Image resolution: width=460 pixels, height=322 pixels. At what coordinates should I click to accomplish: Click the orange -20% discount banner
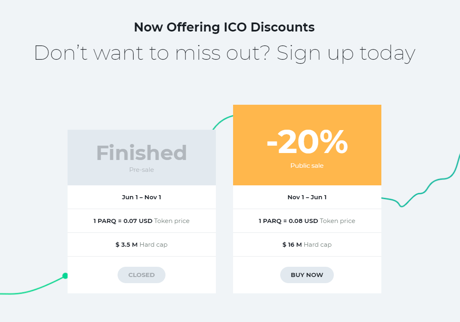(307, 145)
